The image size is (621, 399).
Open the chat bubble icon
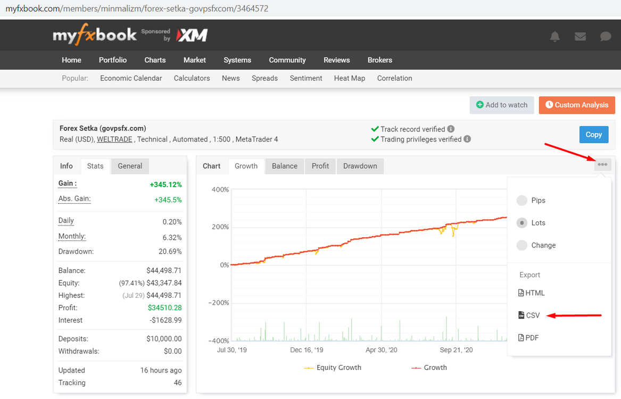click(x=605, y=36)
